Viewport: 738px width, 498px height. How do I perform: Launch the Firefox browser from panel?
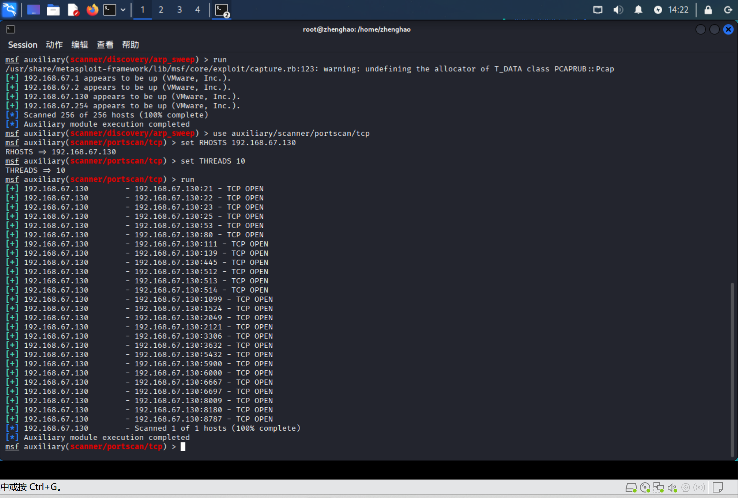coord(92,10)
